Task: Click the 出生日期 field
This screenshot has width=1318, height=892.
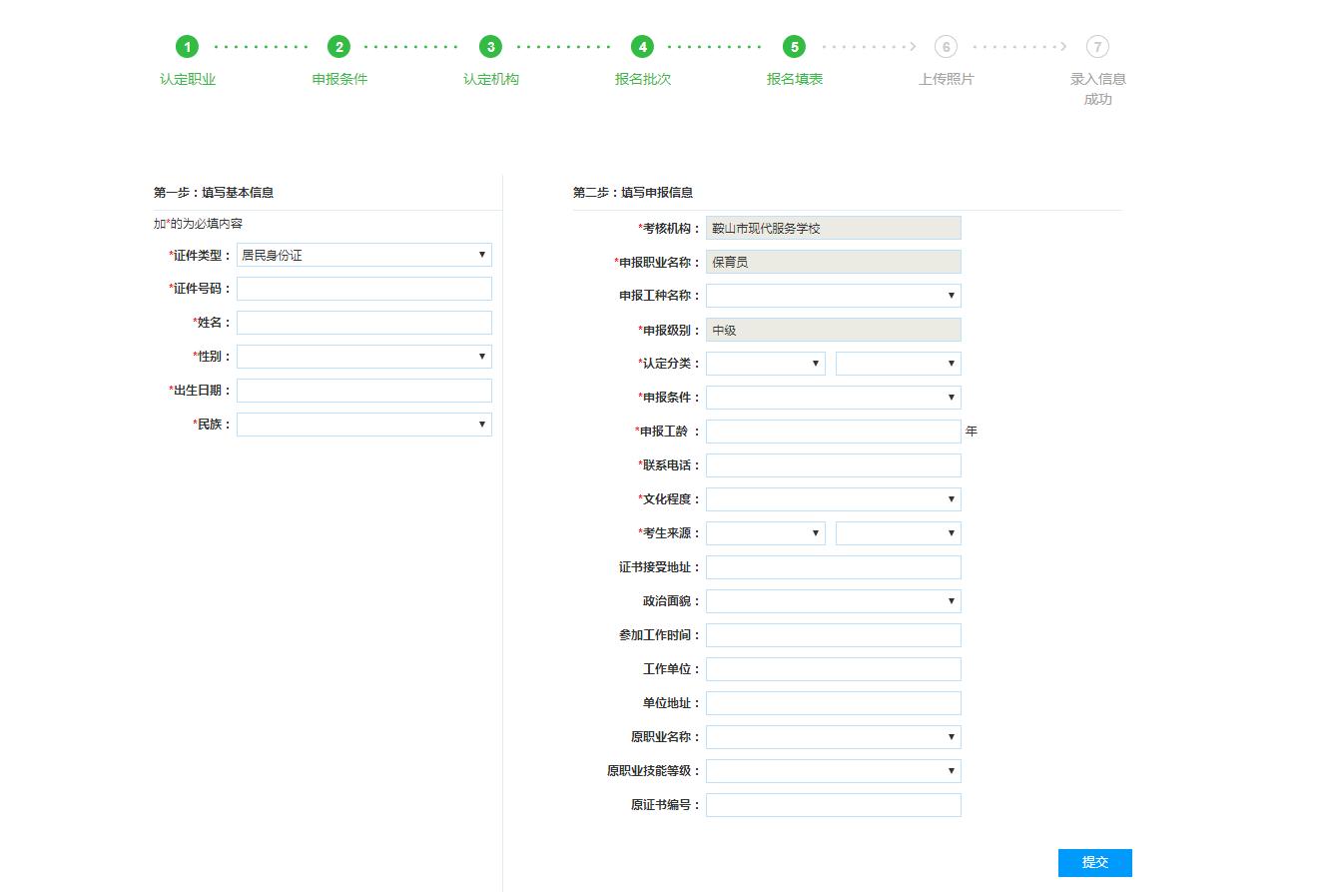Action: 363,391
